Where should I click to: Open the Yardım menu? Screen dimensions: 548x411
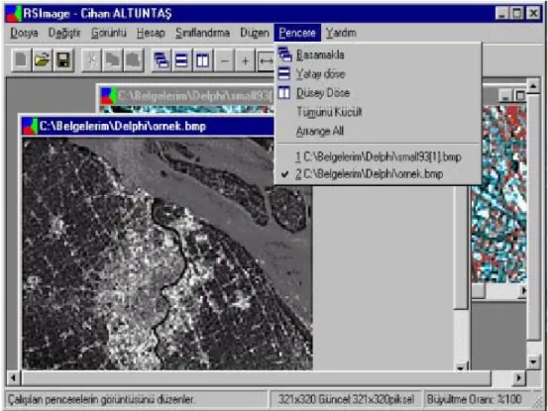pos(341,33)
